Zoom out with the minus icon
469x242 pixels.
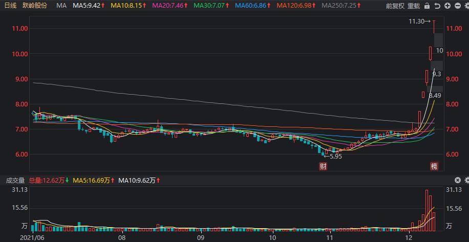point(458,6)
